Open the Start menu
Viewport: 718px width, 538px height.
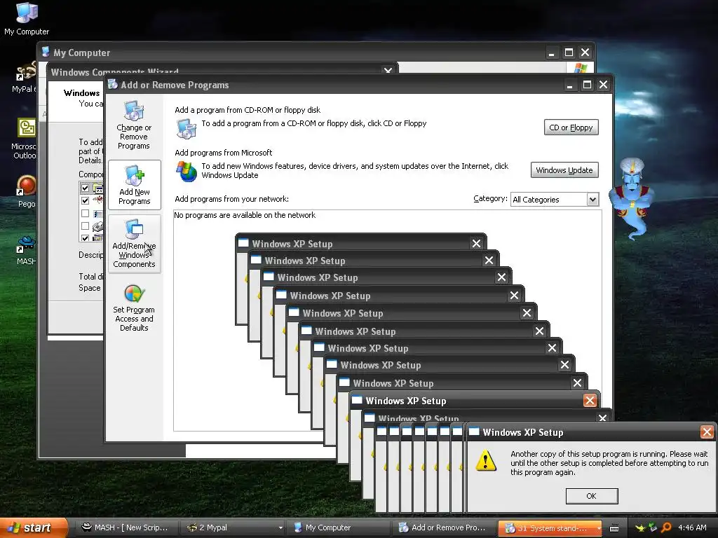tap(34, 527)
